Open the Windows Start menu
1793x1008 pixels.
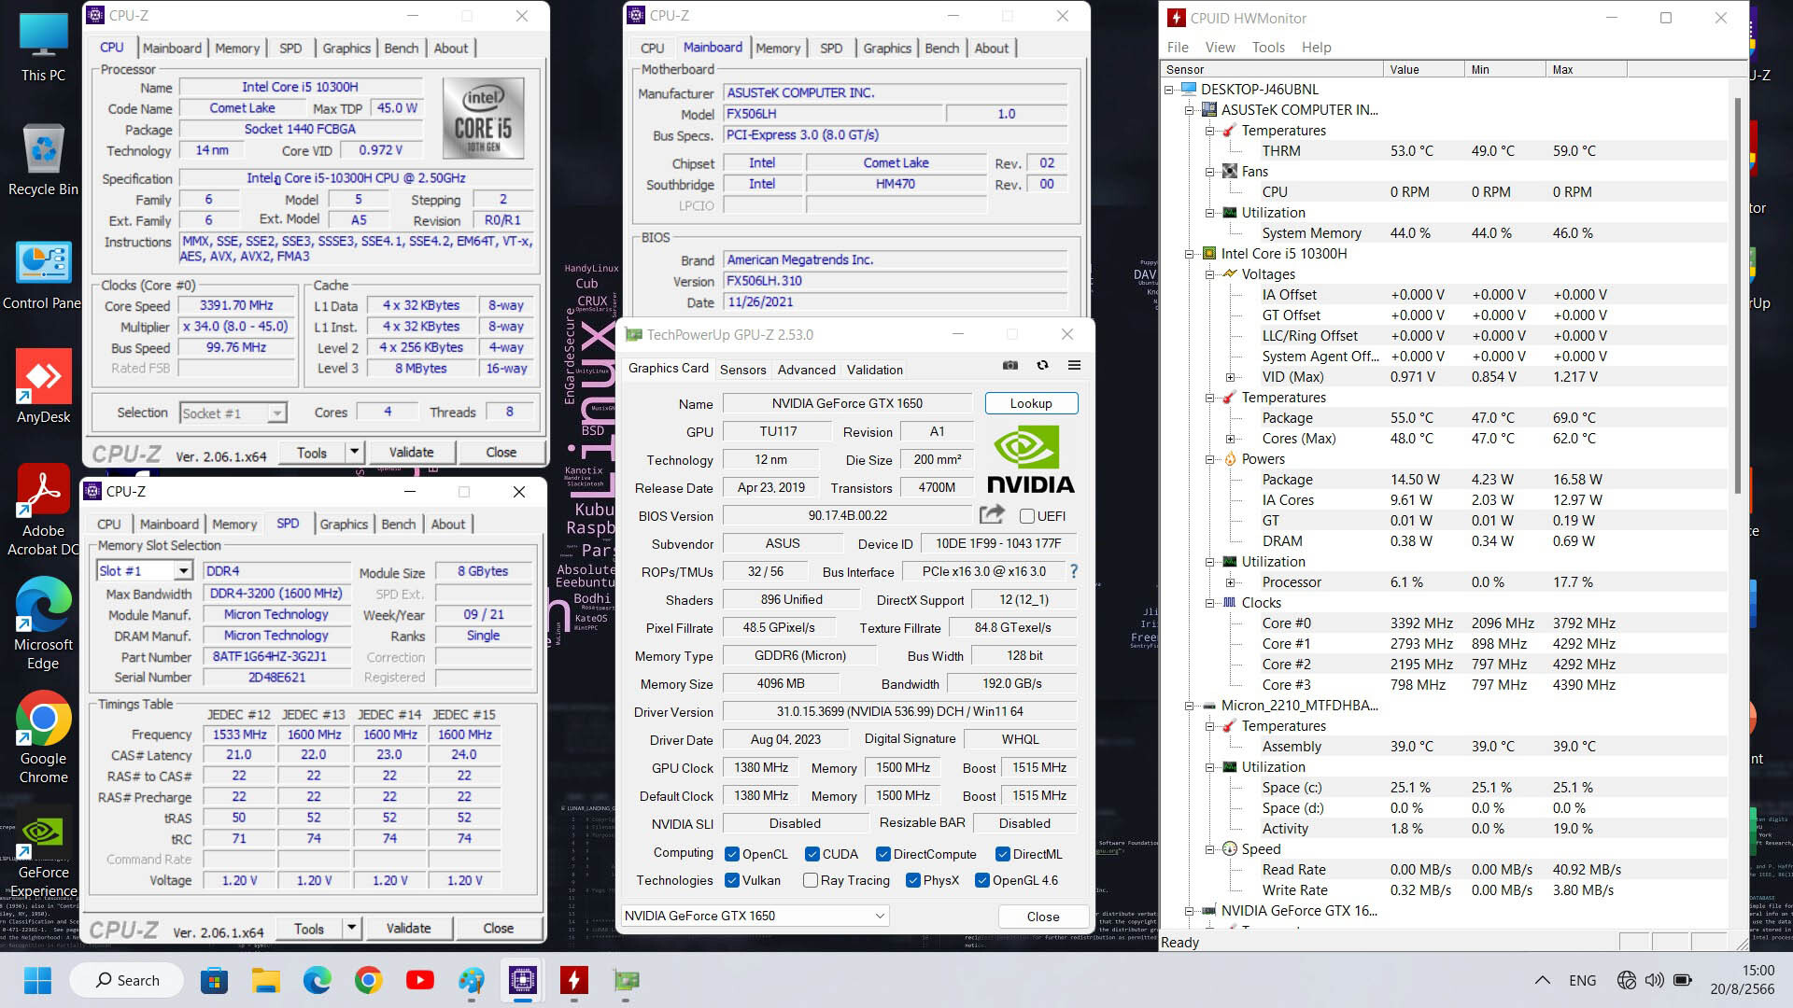click(x=37, y=980)
